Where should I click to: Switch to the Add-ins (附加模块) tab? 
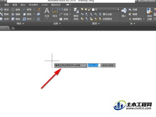pyautogui.click(x=33, y=5)
